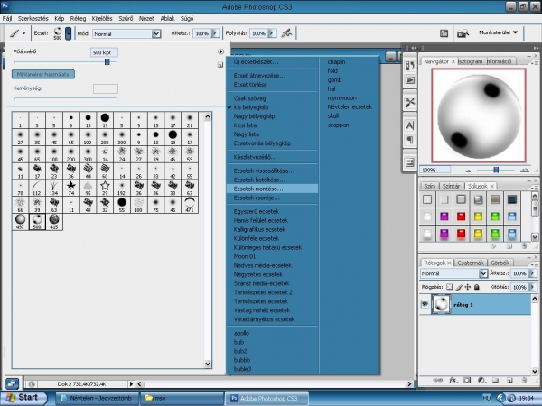Apply the red style swatch in the second row

[461, 217]
